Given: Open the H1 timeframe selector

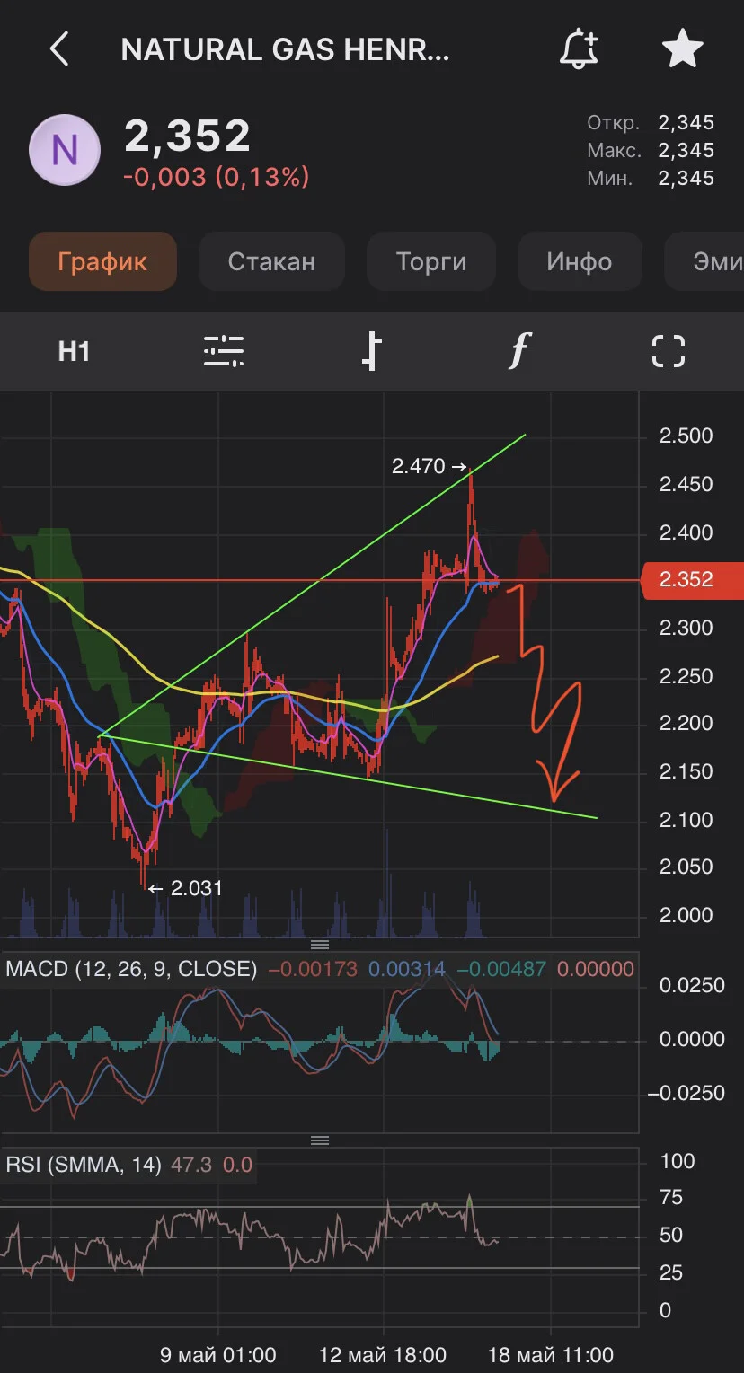Looking at the screenshot, I should [x=75, y=351].
